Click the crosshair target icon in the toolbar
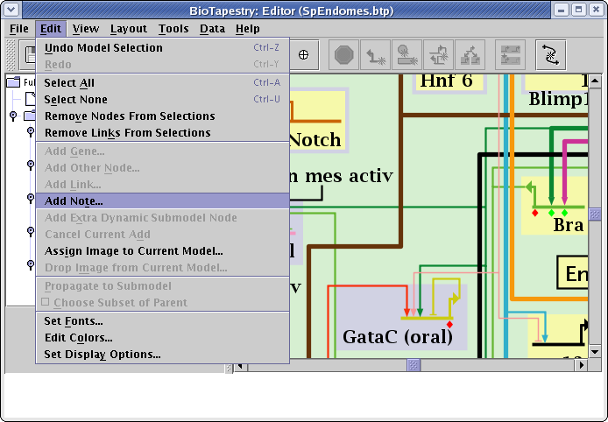This screenshot has width=608, height=422. (304, 55)
